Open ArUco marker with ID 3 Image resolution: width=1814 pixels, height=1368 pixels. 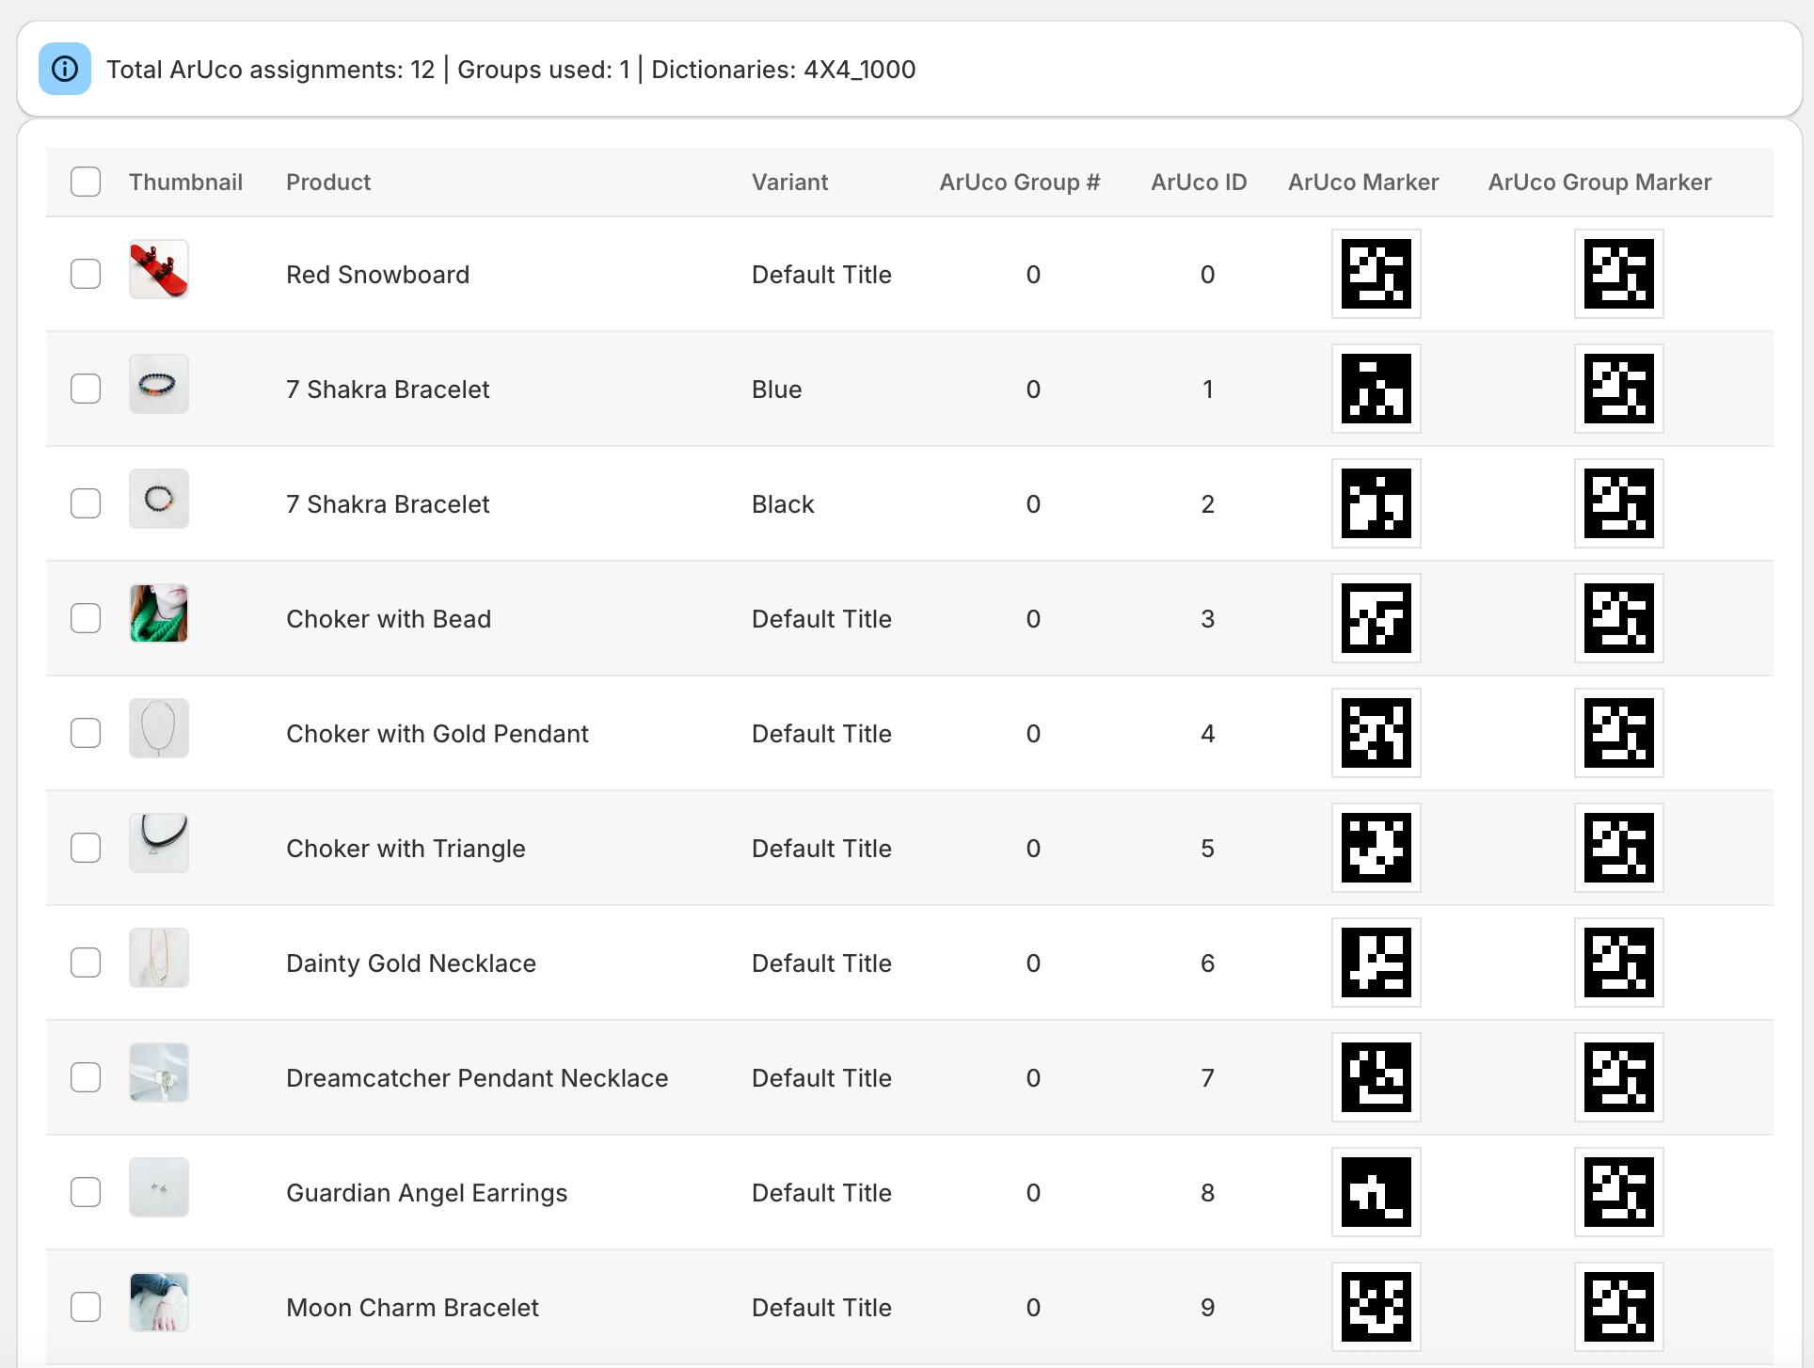(1376, 618)
